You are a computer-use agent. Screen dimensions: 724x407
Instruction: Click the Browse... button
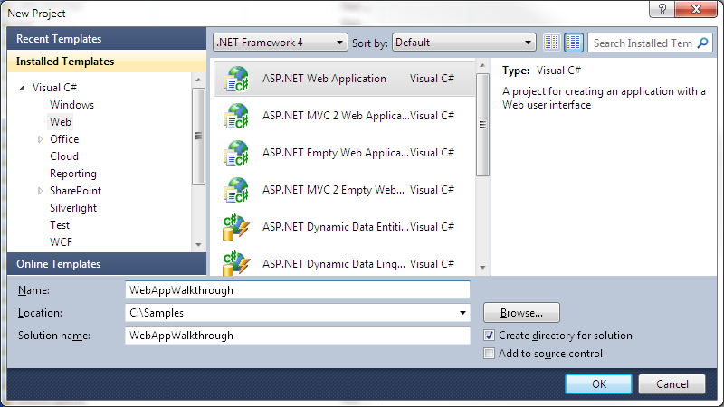[521, 313]
